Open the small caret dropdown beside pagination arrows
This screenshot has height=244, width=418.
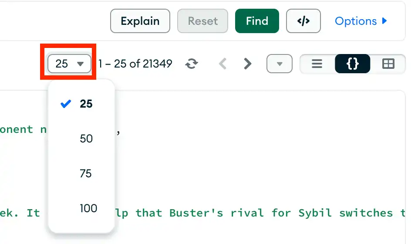[280, 64]
